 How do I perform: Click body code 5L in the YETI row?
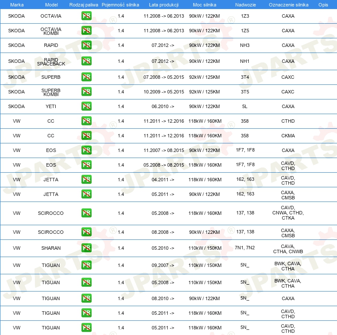(245, 106)
